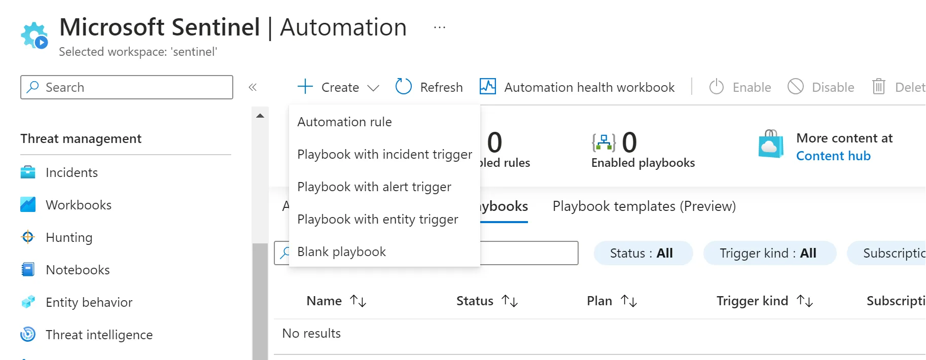
Task: Open the Notebooks icon in sidebar
Action: point(28,270)
